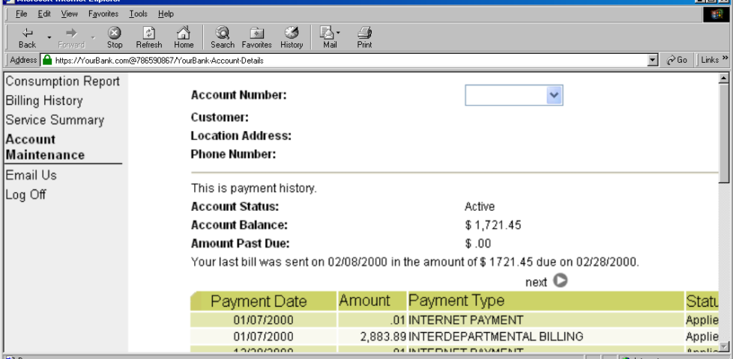
Task: Select account balance value $ 1,721.45
Action: pos(492,226)
